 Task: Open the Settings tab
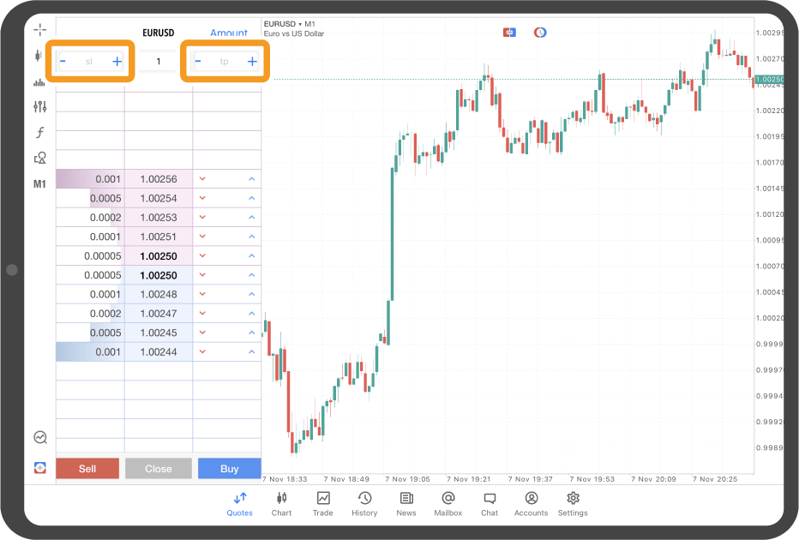click(x=573, y=504)
